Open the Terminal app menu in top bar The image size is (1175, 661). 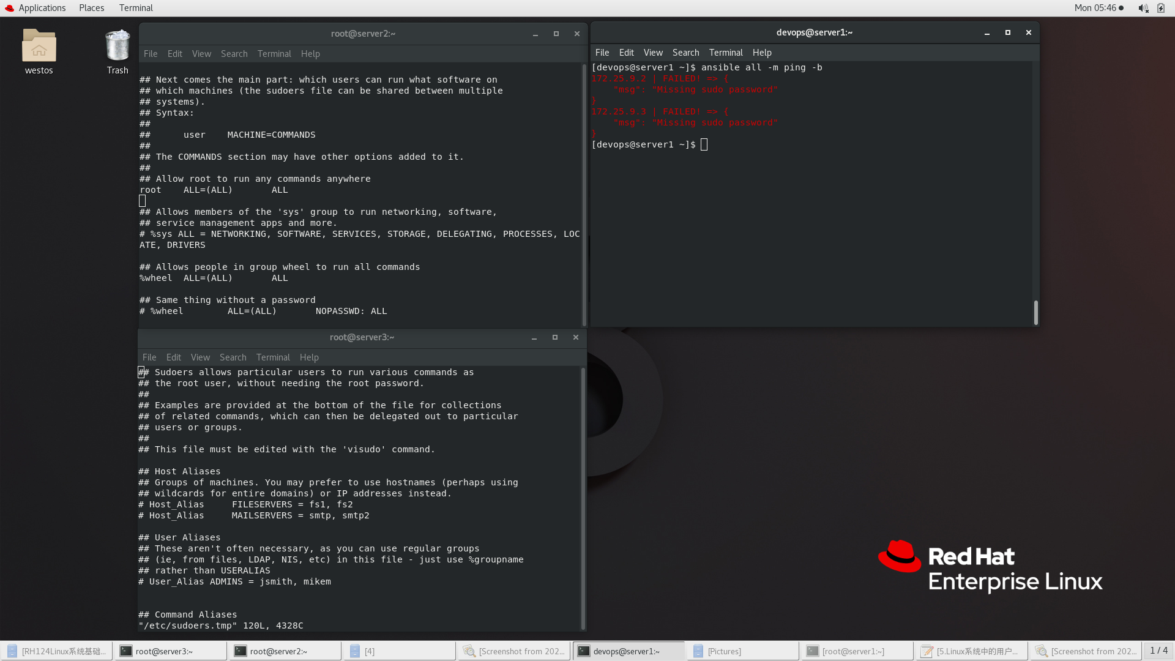point(136,8)
